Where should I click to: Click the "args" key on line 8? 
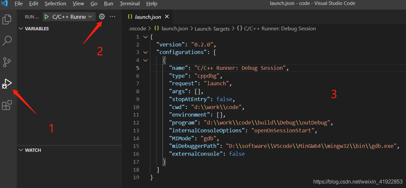coord(179,92)
